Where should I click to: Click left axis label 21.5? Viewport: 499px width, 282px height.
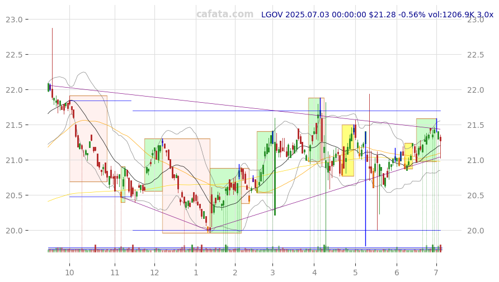coord(14,125)
